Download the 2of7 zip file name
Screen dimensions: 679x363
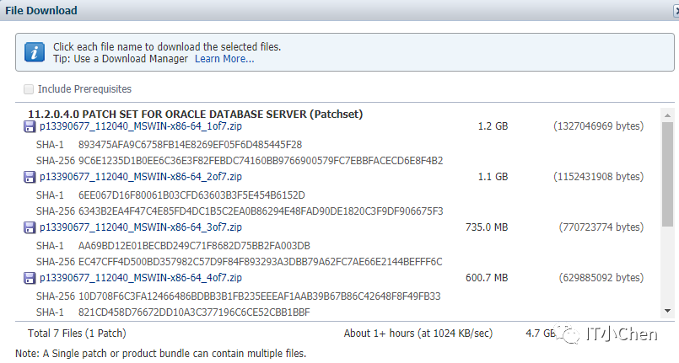click(140, 177)
